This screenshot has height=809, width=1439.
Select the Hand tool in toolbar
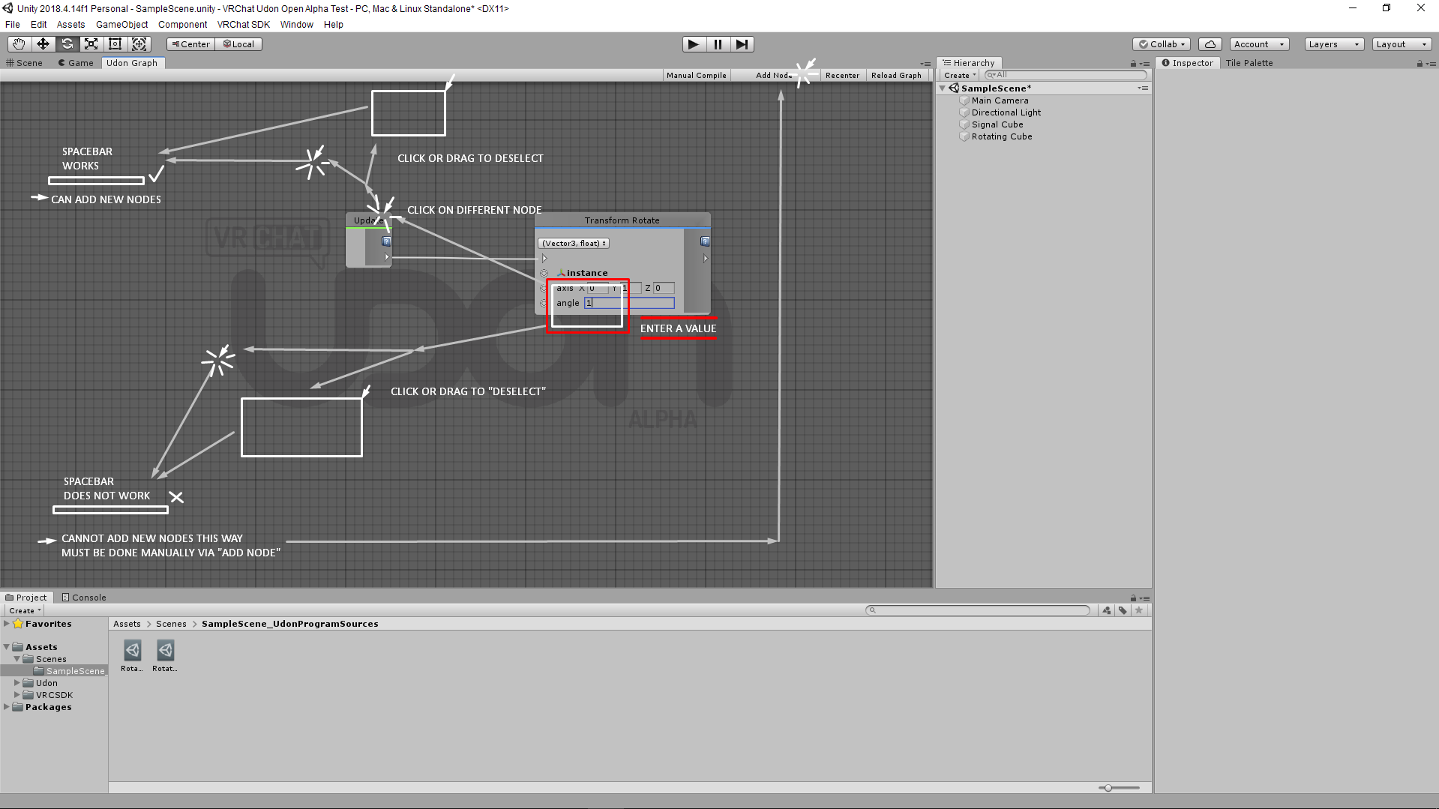[x=19, y=44]
